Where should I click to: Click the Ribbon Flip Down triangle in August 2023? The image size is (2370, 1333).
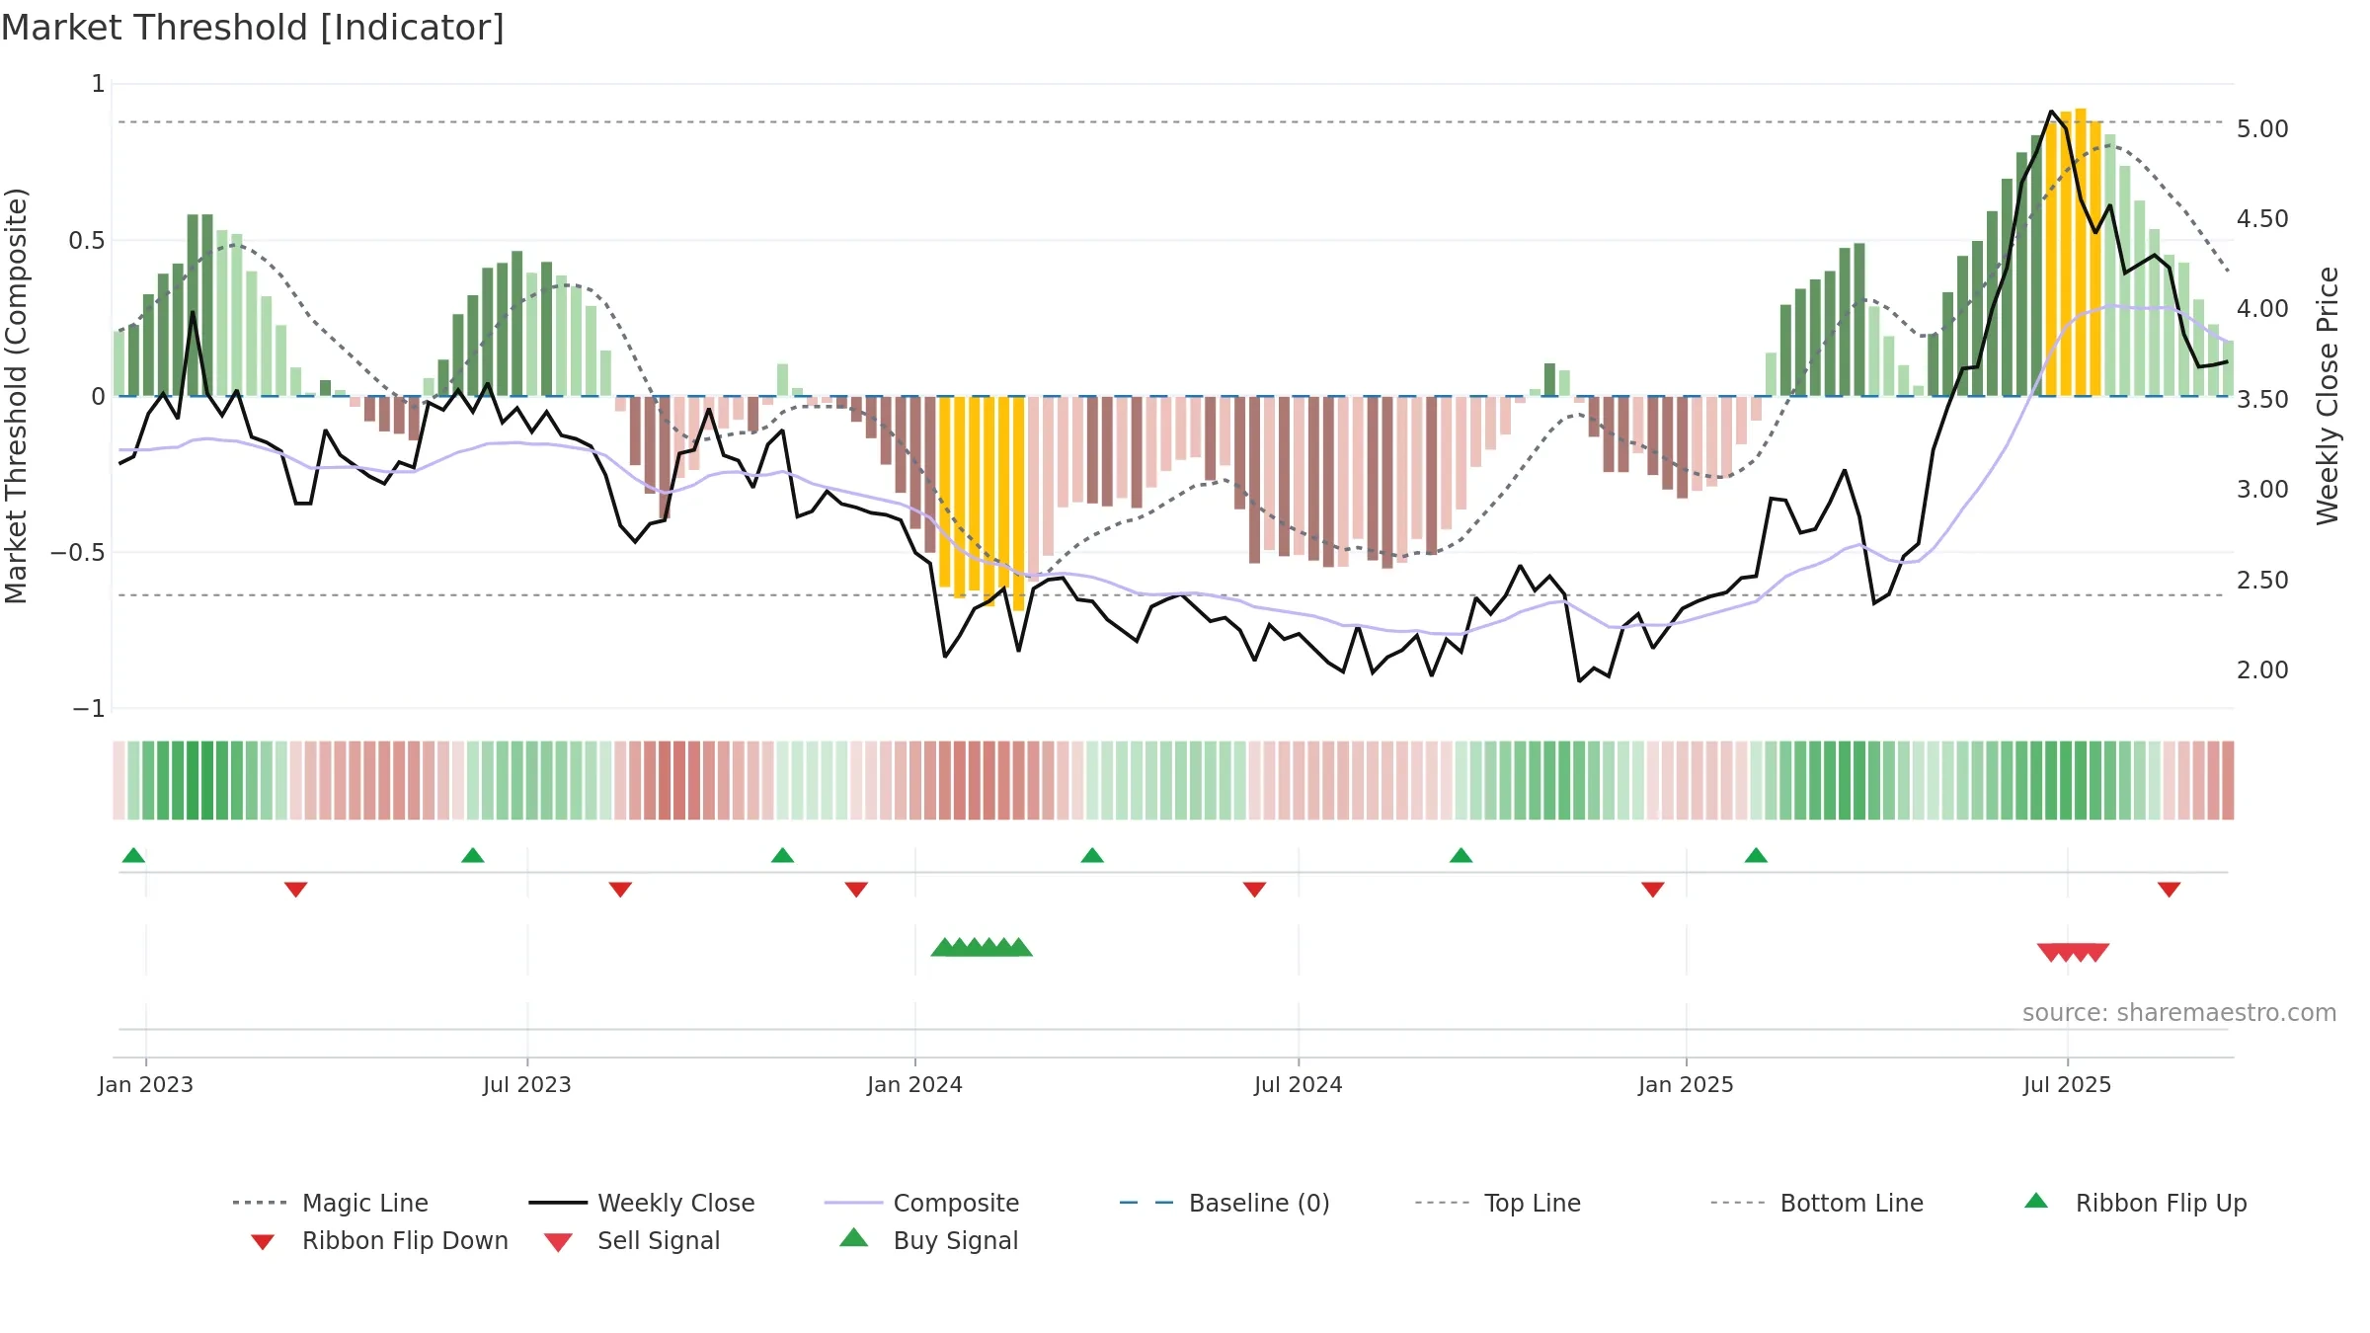pyautogui.click(x=620, y=890)
